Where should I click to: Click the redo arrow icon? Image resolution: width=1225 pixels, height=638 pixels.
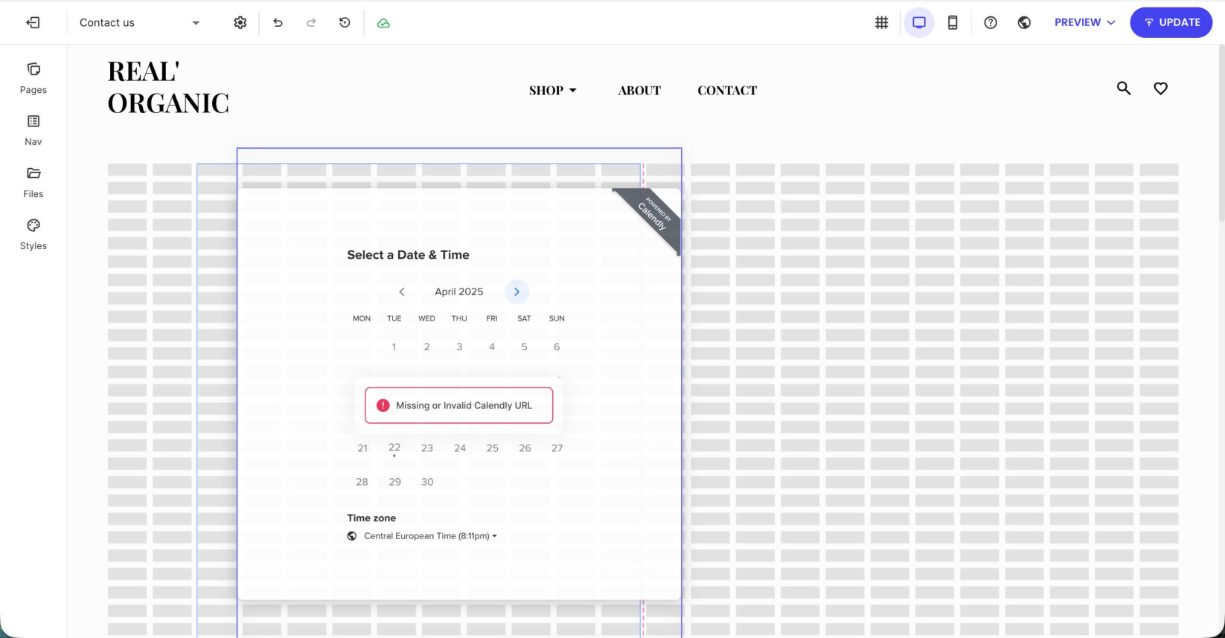(311, 22)
